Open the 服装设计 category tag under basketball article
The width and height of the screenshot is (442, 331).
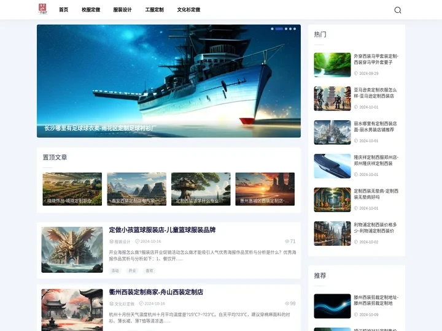122,242
